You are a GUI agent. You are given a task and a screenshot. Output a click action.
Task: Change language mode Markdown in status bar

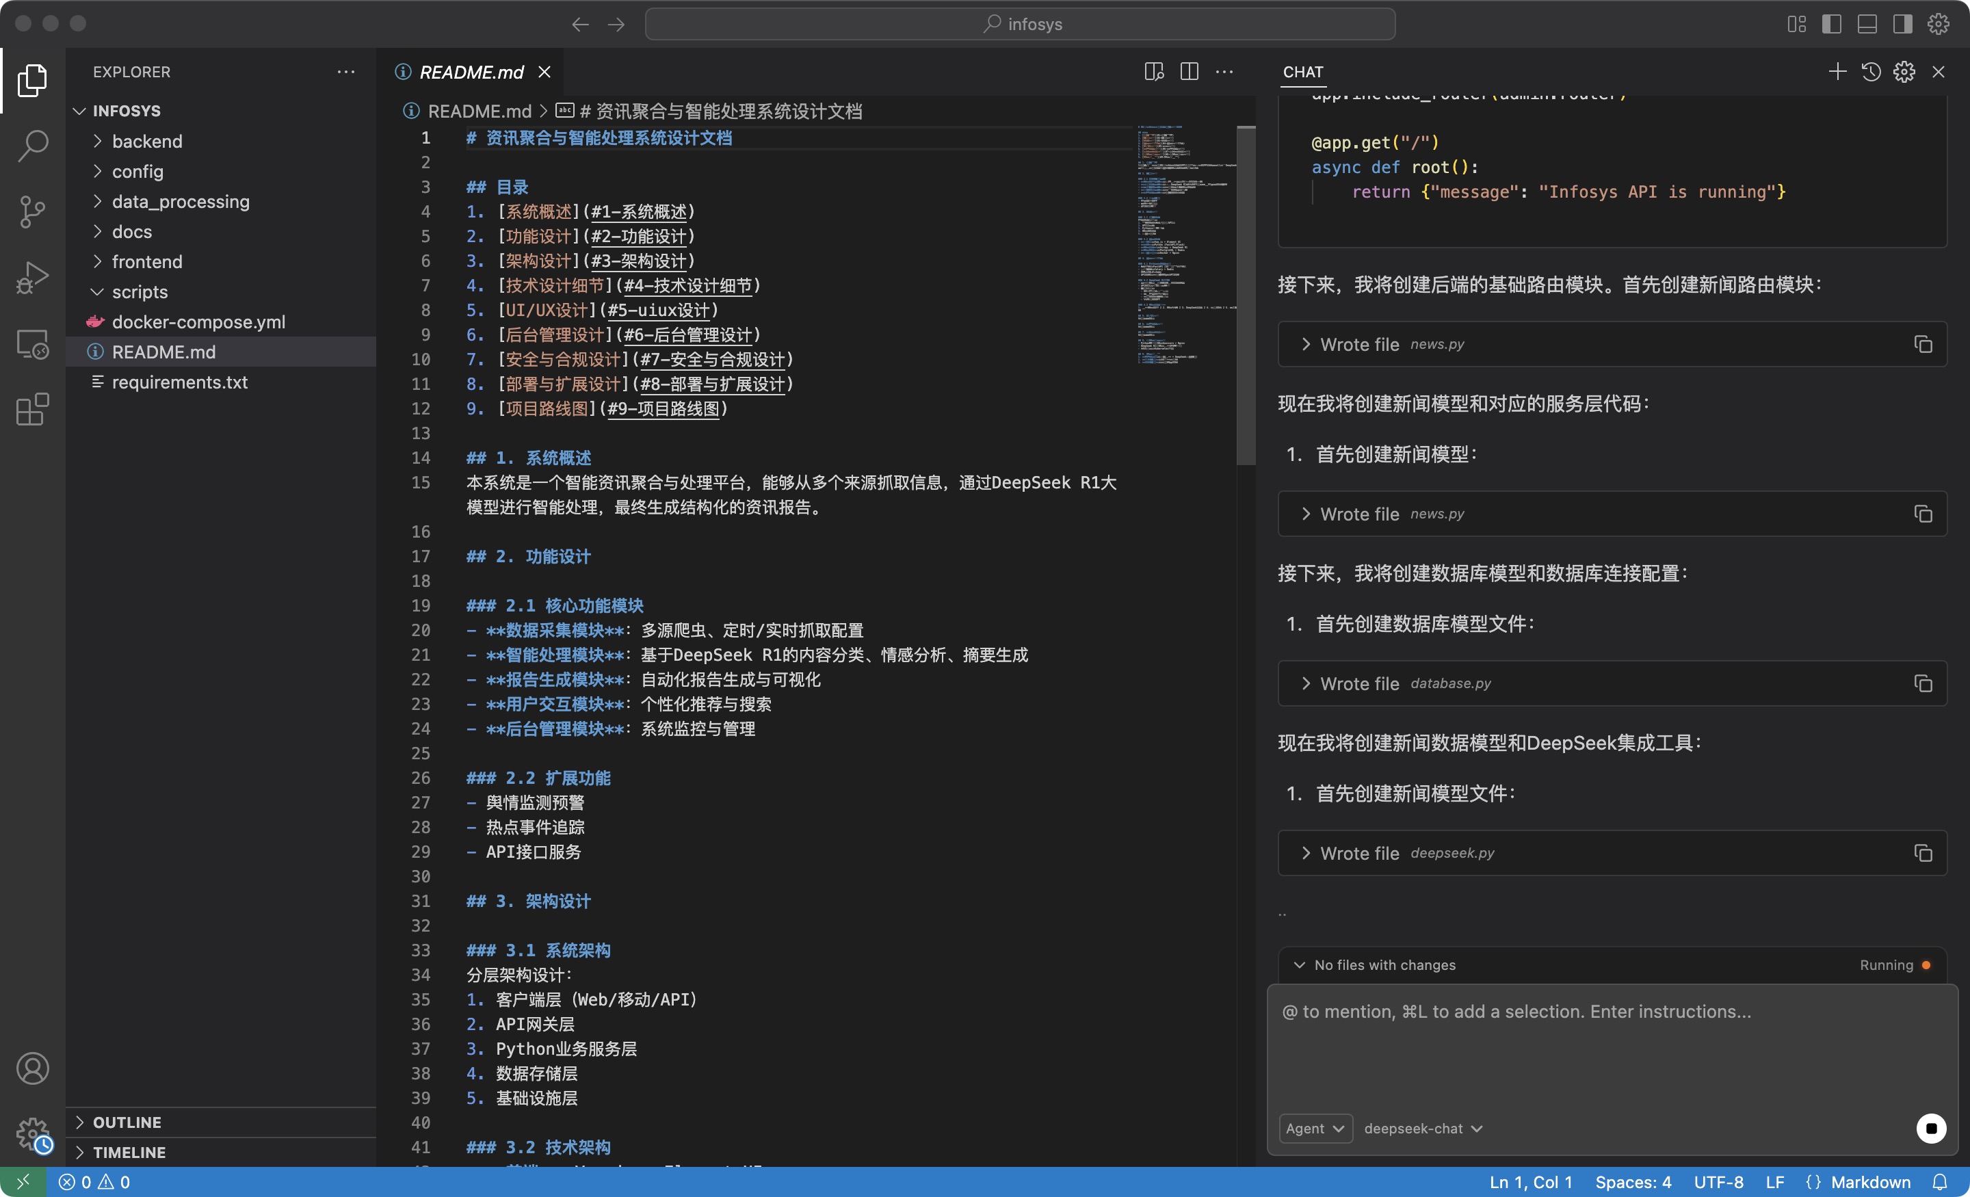[x=1870, y=1182]
